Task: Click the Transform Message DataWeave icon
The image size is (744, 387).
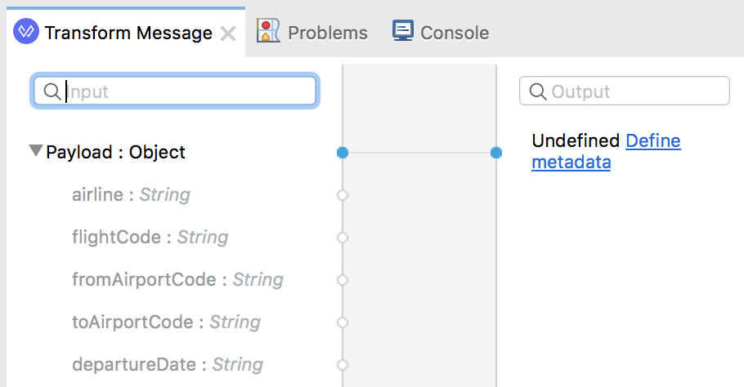Action: click(x=26, y=31)
